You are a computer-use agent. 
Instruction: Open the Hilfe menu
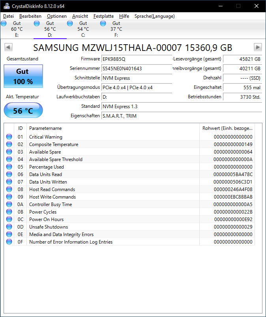point(124,16)
